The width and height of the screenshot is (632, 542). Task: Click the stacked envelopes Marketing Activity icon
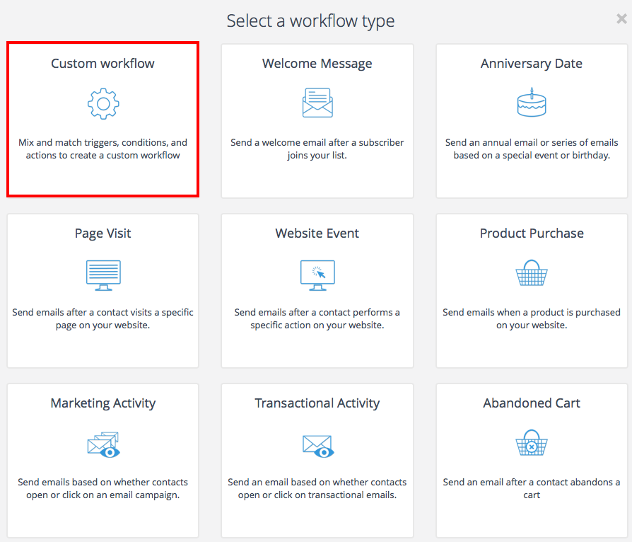pyautogui.click(x=103, y=444)
